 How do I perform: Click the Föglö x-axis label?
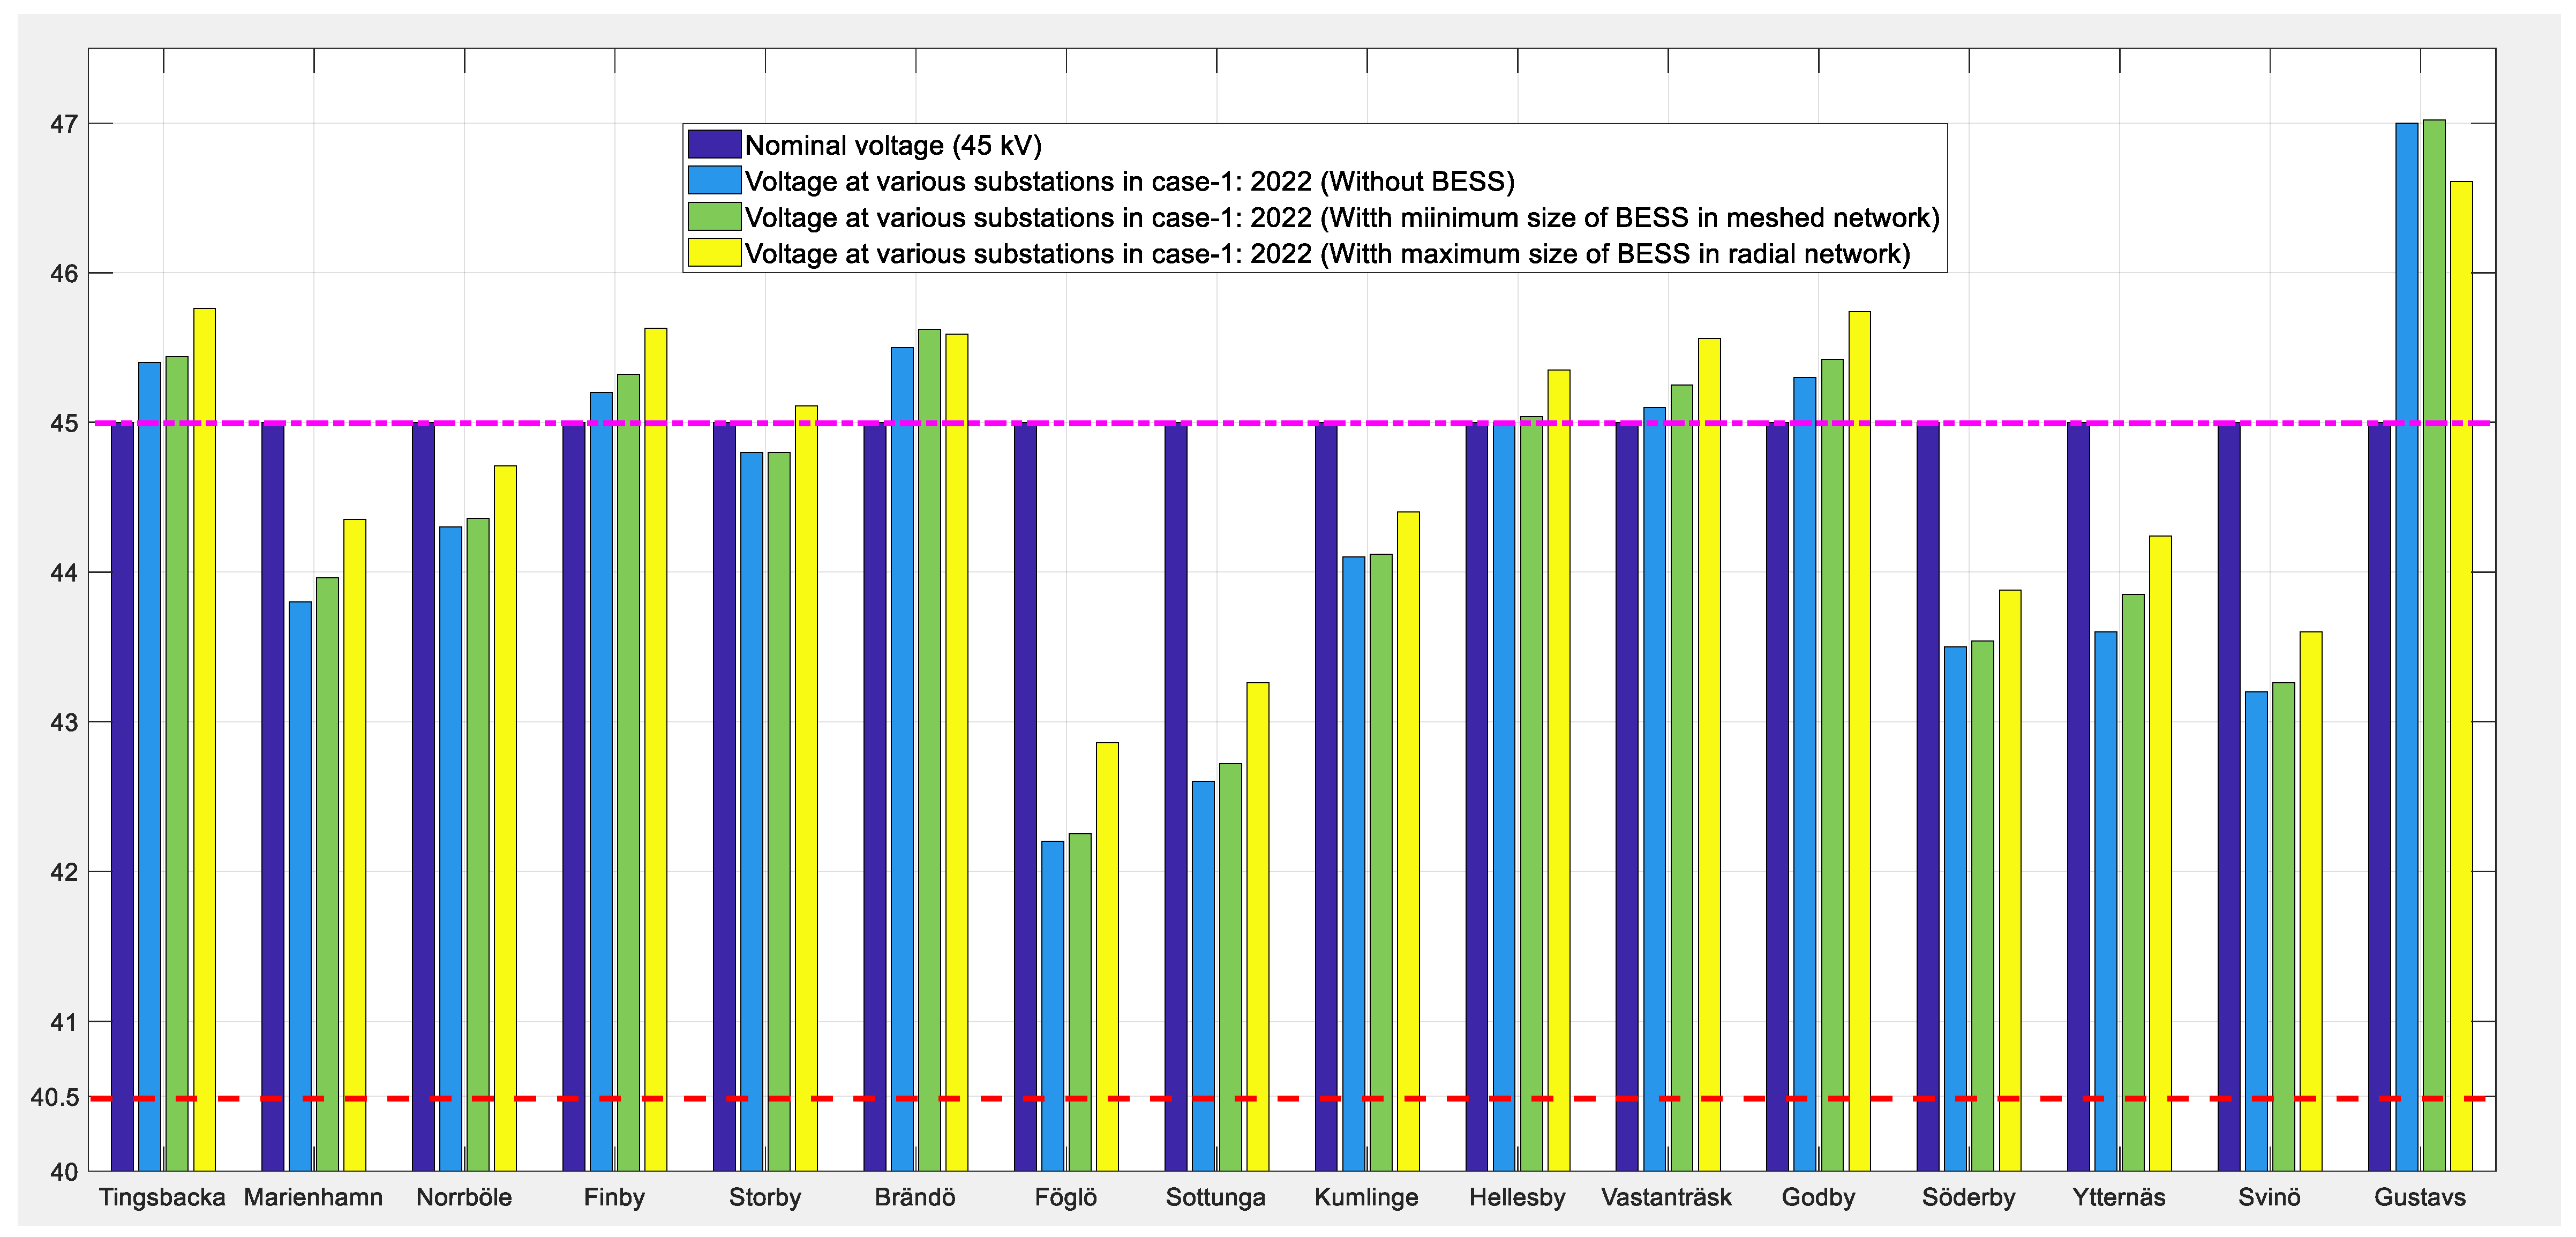point(1066,1197)
